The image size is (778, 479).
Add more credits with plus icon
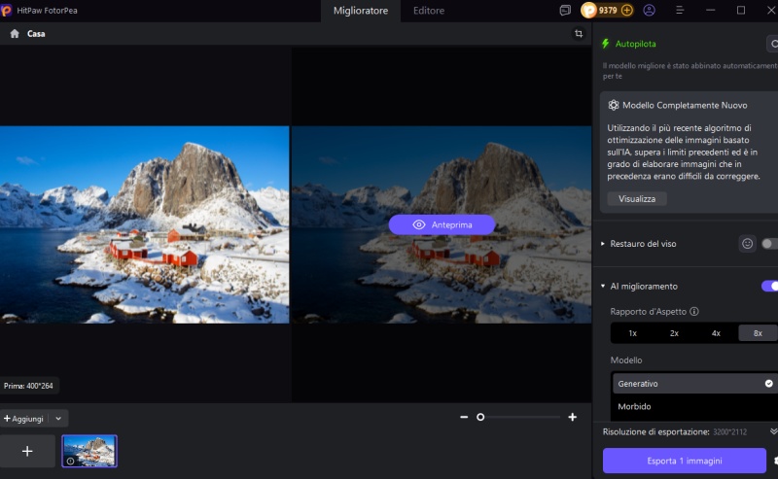[x=626, y=11]
